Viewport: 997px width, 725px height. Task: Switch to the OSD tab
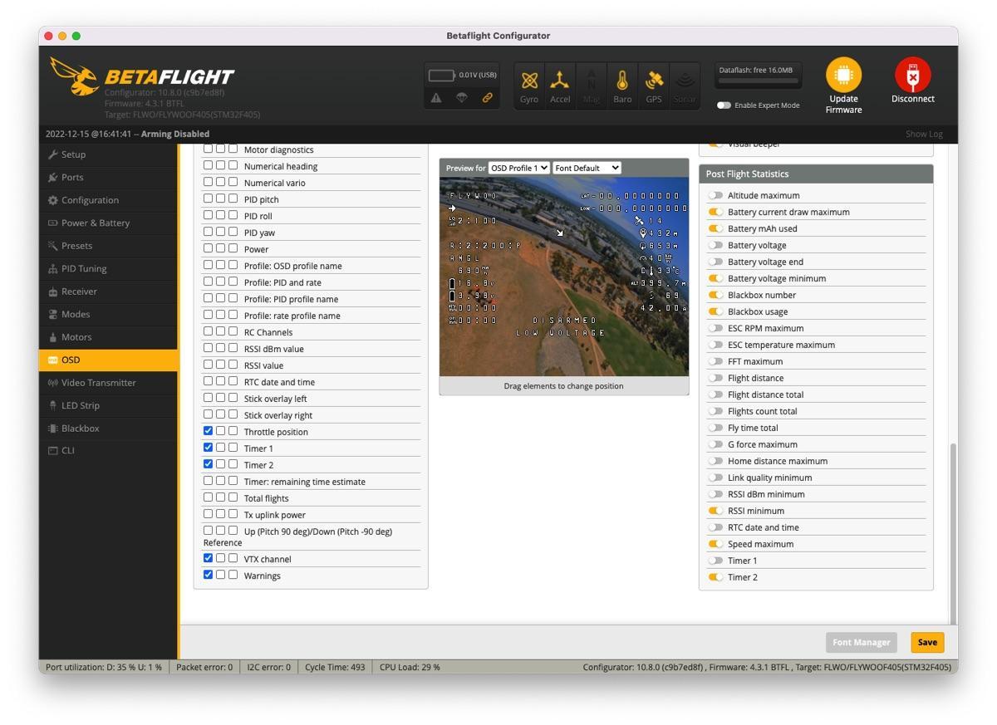tap(108, 360)
